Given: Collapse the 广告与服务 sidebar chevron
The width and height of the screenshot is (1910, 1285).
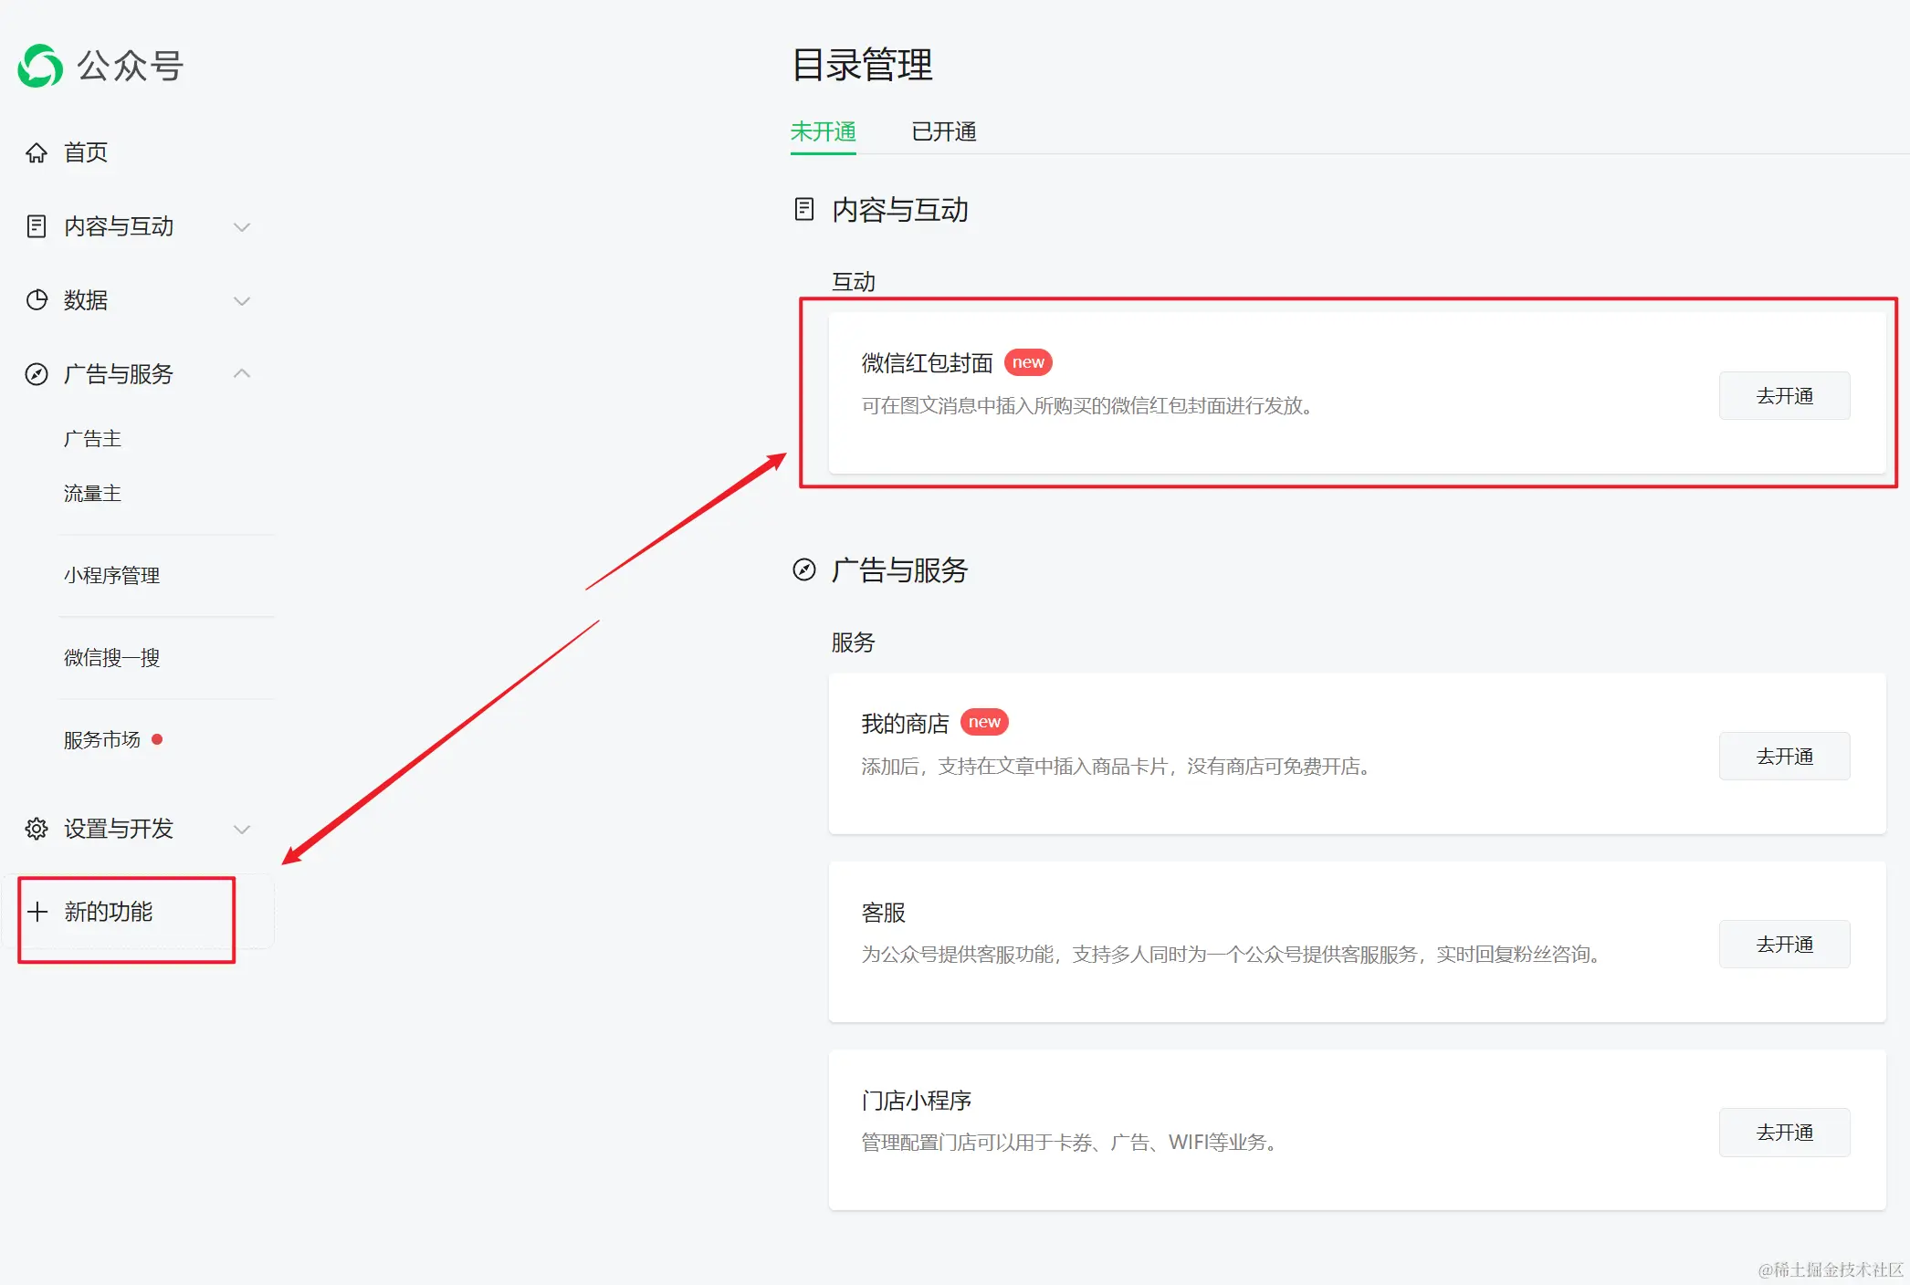Looking at the screenshot, I should click(242, 373).
